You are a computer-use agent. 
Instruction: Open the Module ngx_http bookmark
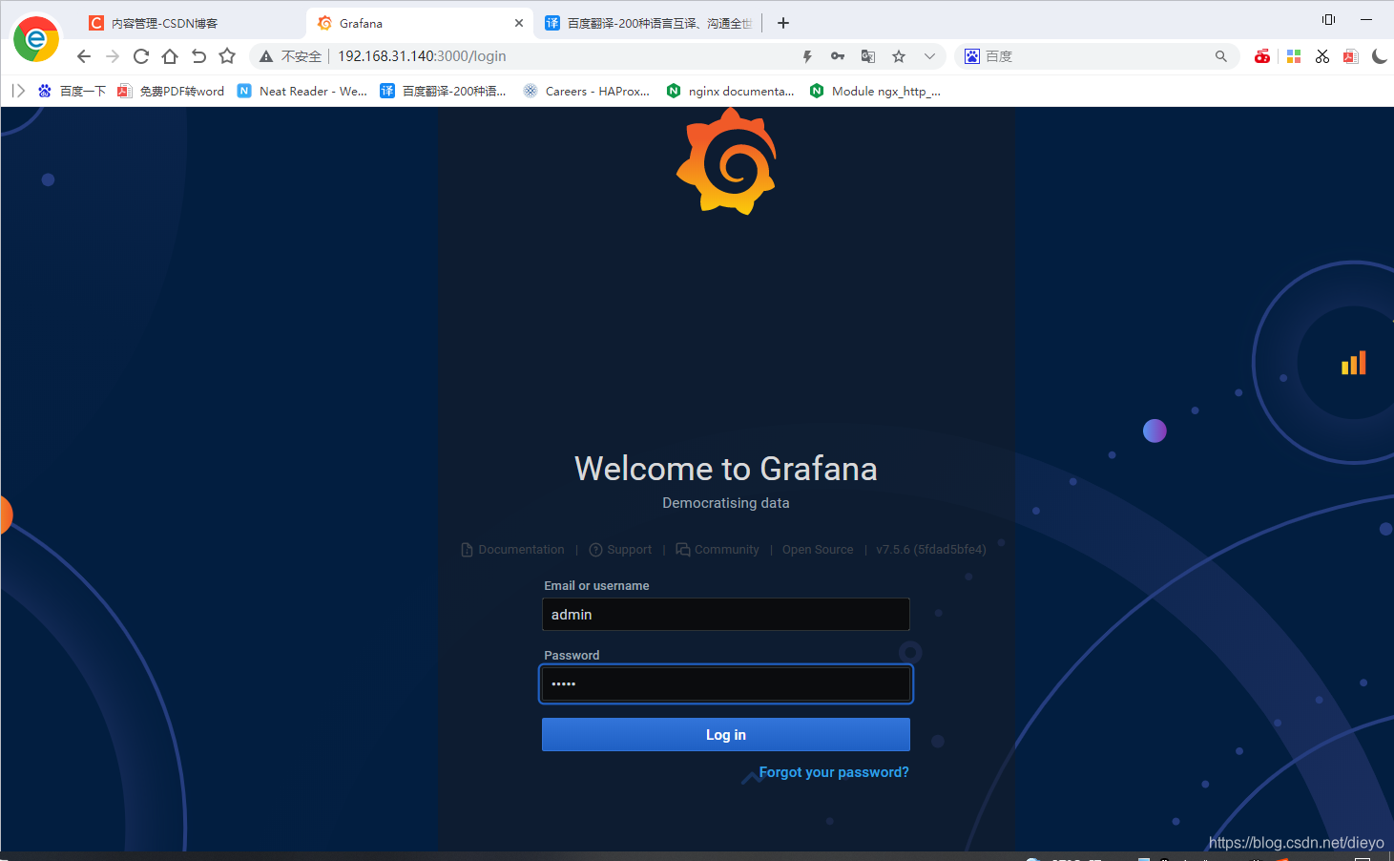click(875, 91)
